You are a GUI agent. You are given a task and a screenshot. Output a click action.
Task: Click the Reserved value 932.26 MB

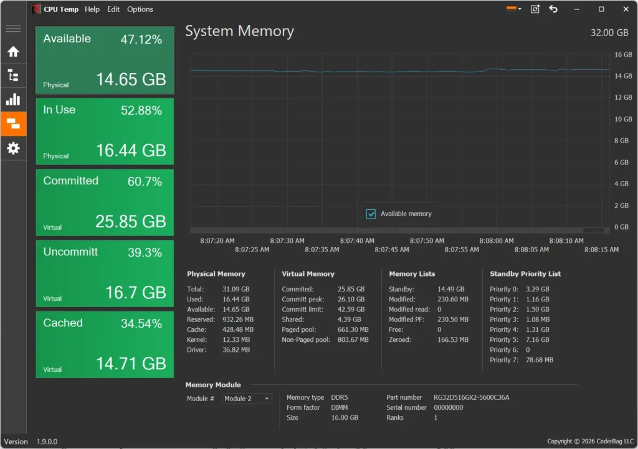(238, 319)
